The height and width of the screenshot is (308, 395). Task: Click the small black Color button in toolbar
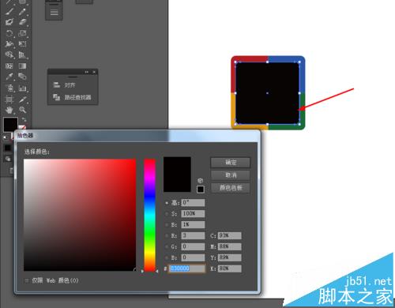coord(8,148)
